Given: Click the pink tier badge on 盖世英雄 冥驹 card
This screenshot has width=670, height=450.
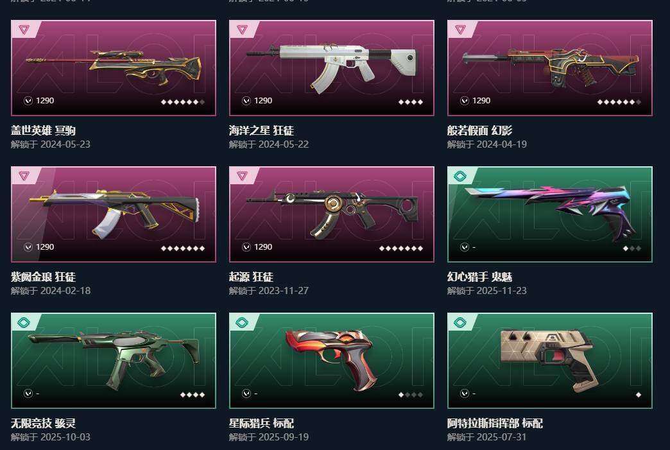Looking at the screenshot, I should click(x=24, y=30).
